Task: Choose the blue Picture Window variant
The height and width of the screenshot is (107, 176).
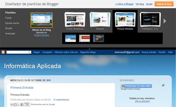Action: coord(70,38)
